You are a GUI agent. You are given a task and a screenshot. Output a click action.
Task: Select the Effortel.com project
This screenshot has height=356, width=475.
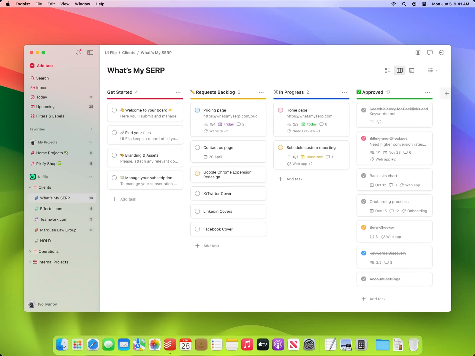[x=62, y=209]
